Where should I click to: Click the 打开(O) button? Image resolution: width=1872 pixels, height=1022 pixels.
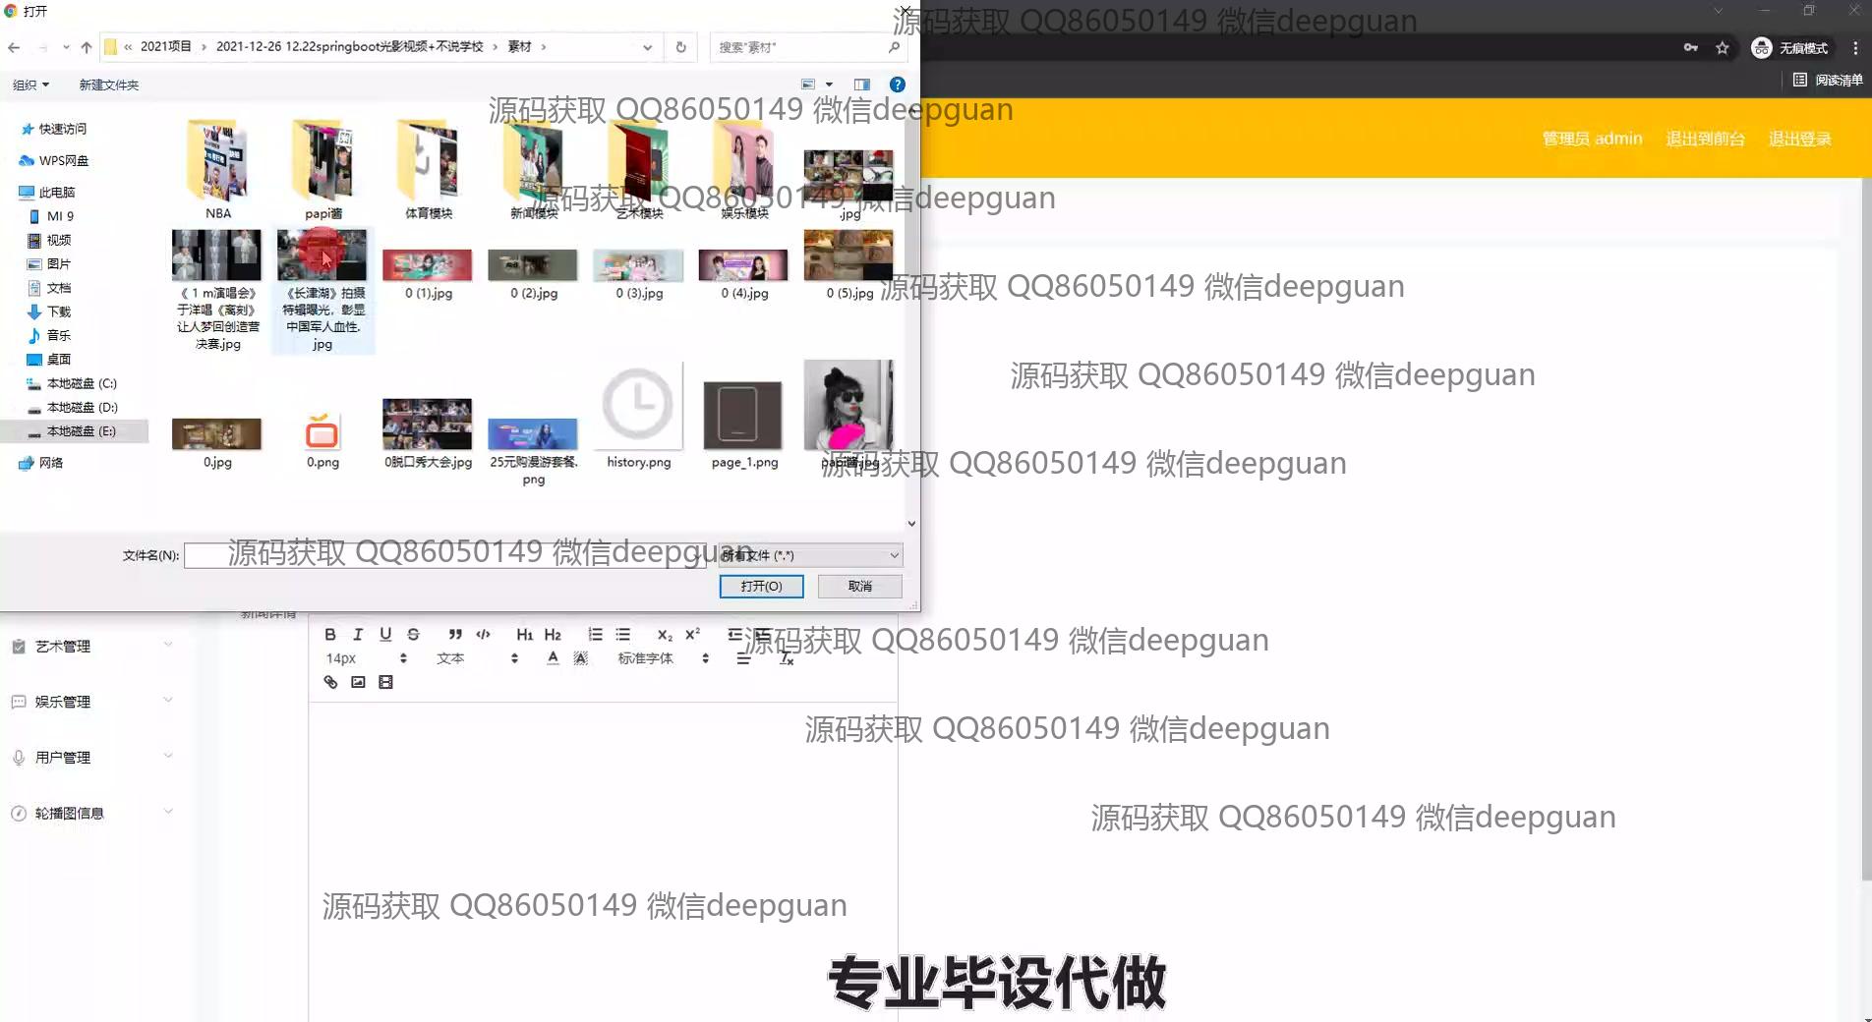(761, 586)
